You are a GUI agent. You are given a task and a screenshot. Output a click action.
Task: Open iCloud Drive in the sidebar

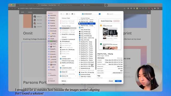point(53,75)
